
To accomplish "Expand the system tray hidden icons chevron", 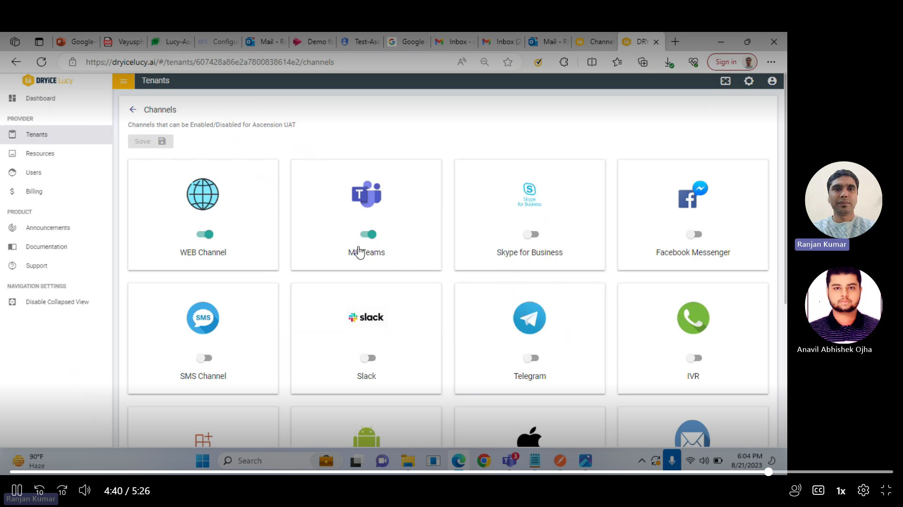I will [x=642, y=461].
